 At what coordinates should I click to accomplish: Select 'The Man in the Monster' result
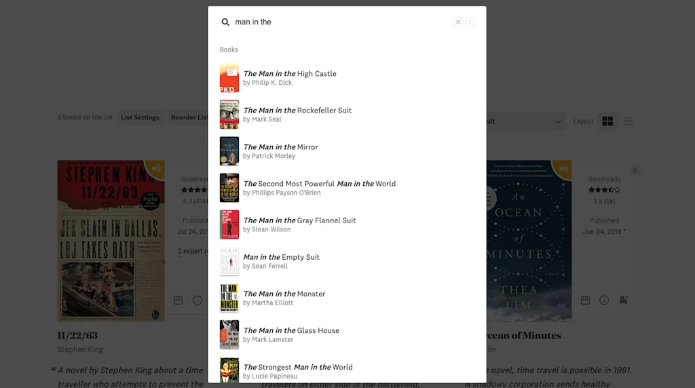(x=347, y=298)
